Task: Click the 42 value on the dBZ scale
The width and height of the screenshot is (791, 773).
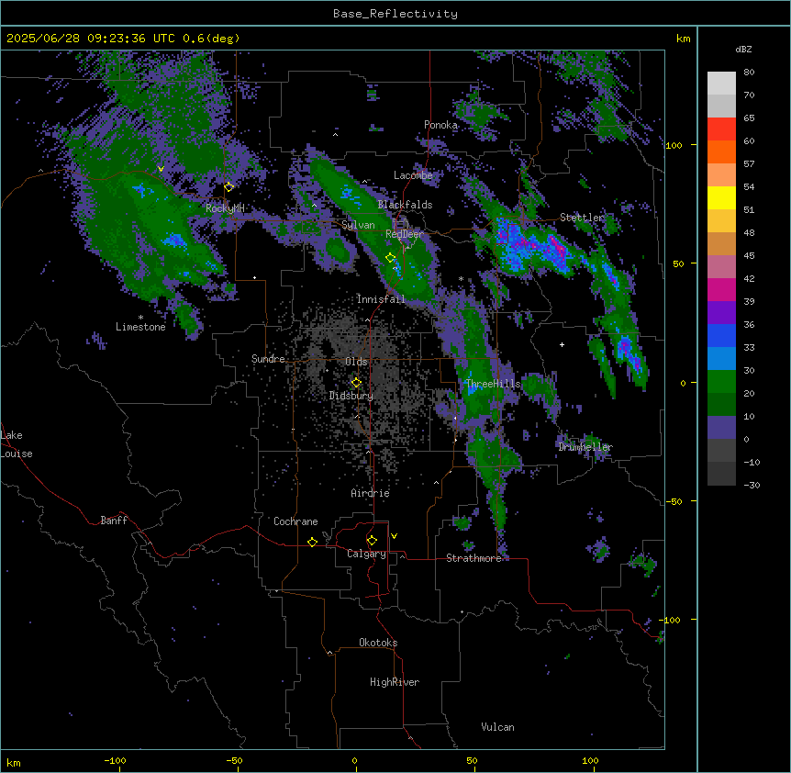Action: coord(749,278)
